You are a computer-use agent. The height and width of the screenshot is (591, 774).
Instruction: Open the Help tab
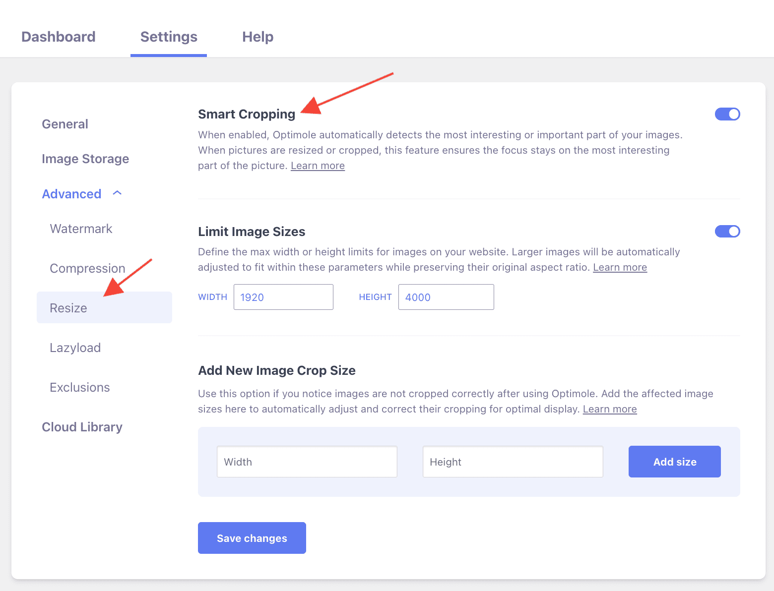coord(258,37)
